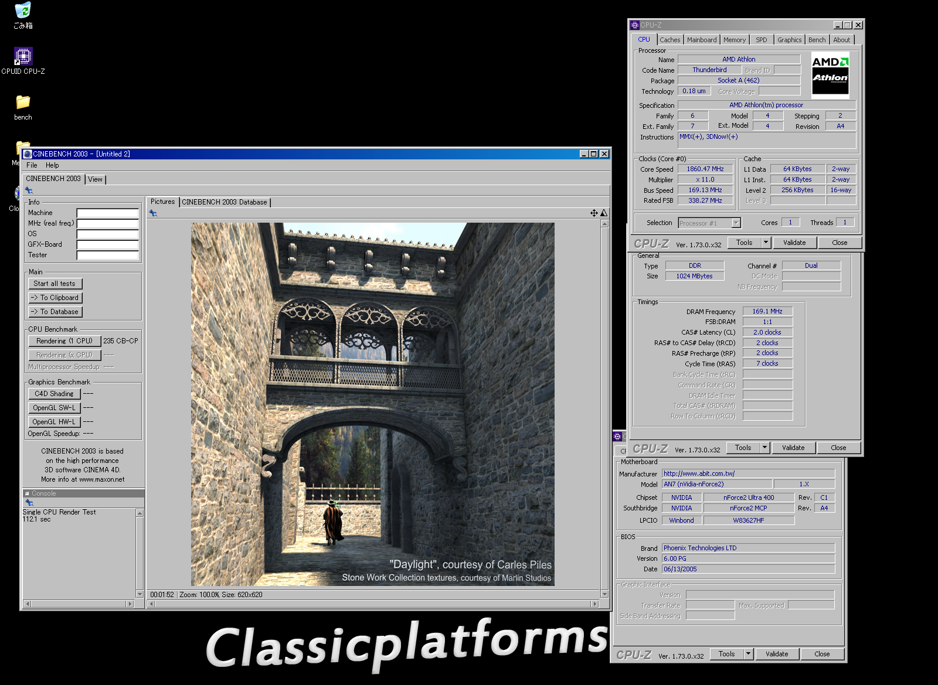Click Tools button in the motherboard window
938x685 pixels.
tap(727, 654)
